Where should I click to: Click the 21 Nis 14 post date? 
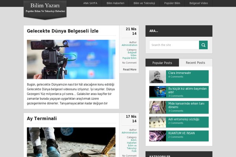click(131, 31)
